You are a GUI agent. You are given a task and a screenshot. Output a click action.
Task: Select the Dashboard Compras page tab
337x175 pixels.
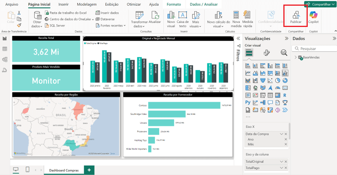pyautogui.click(x=64, y=170)
